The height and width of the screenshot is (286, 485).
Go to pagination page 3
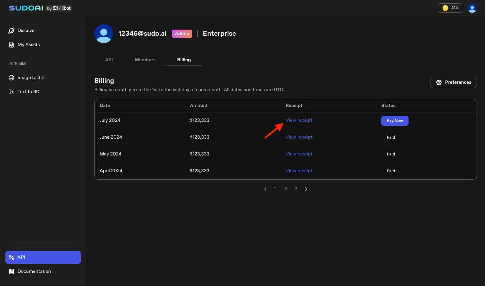pyautogui.click(x=296, y=189)
